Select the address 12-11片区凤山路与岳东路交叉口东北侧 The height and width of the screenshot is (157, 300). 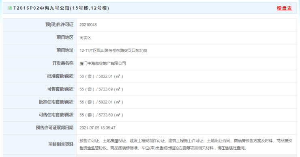tap(113, 51)
